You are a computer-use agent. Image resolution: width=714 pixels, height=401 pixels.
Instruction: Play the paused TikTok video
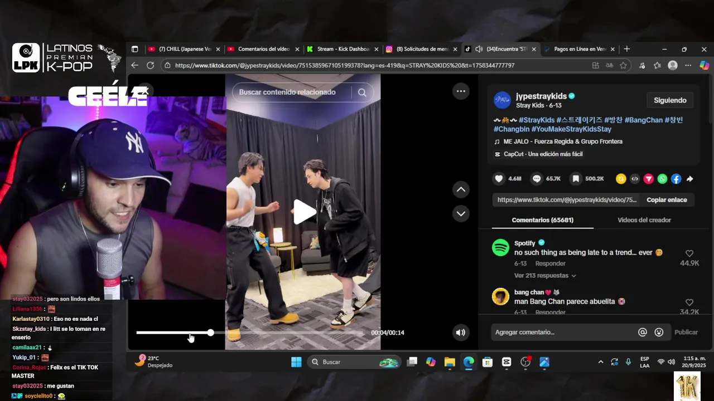(x=304, y=212)
